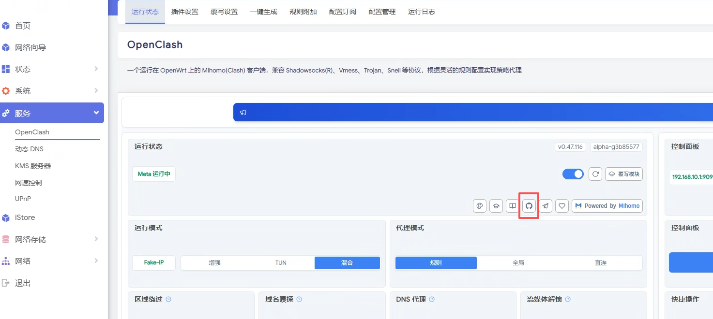The width and height of the screenshot is (713, 319).
Task: Open UPnP in the services submenu
Action: [23, 199]
